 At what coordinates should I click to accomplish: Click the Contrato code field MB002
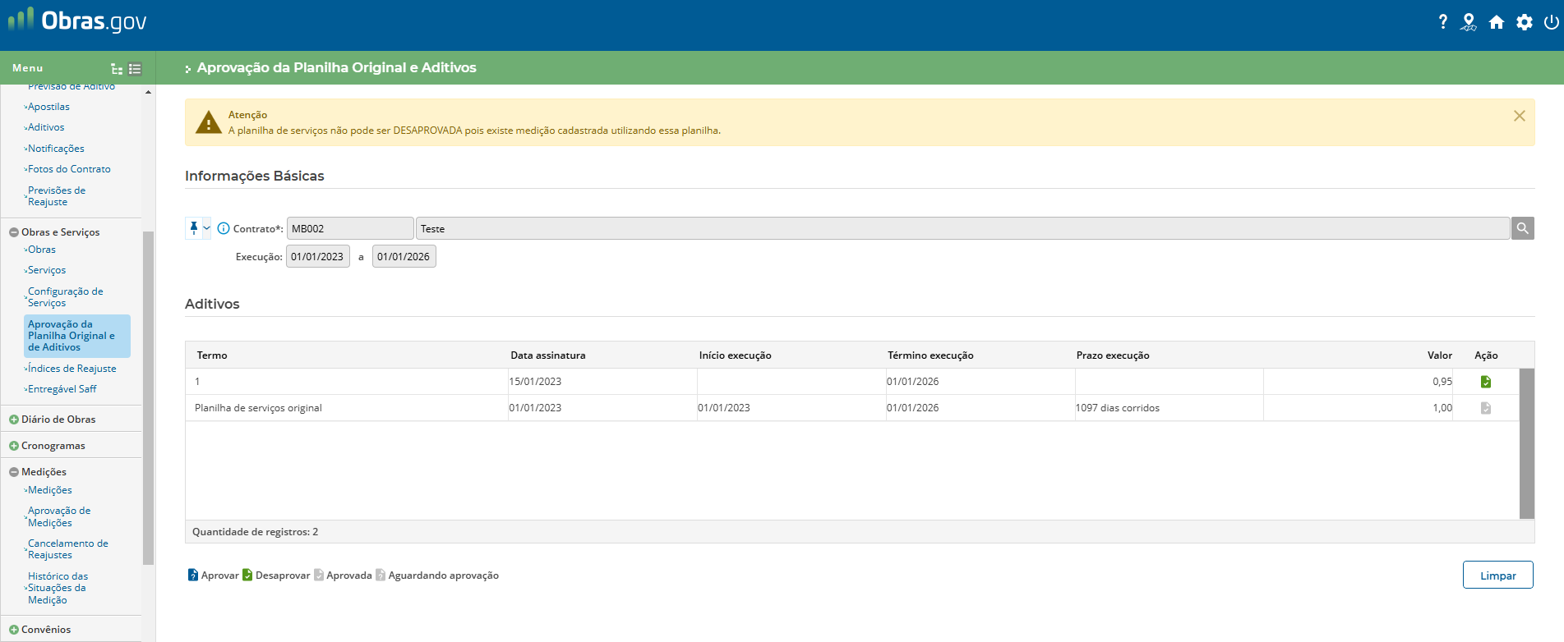click(349, 229)
